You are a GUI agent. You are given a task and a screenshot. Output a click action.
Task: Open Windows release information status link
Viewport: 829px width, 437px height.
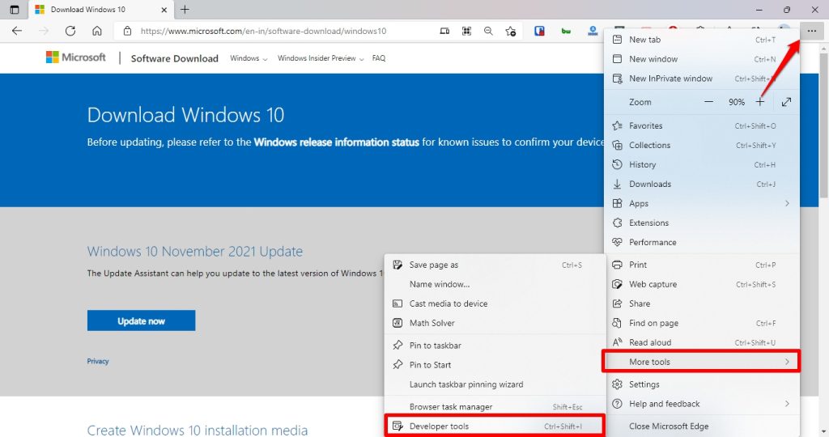[x=336, y=142]
